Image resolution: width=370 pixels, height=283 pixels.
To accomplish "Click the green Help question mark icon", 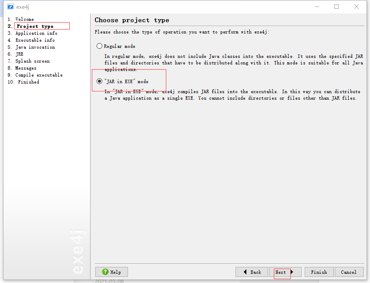I will click(105, 272).
